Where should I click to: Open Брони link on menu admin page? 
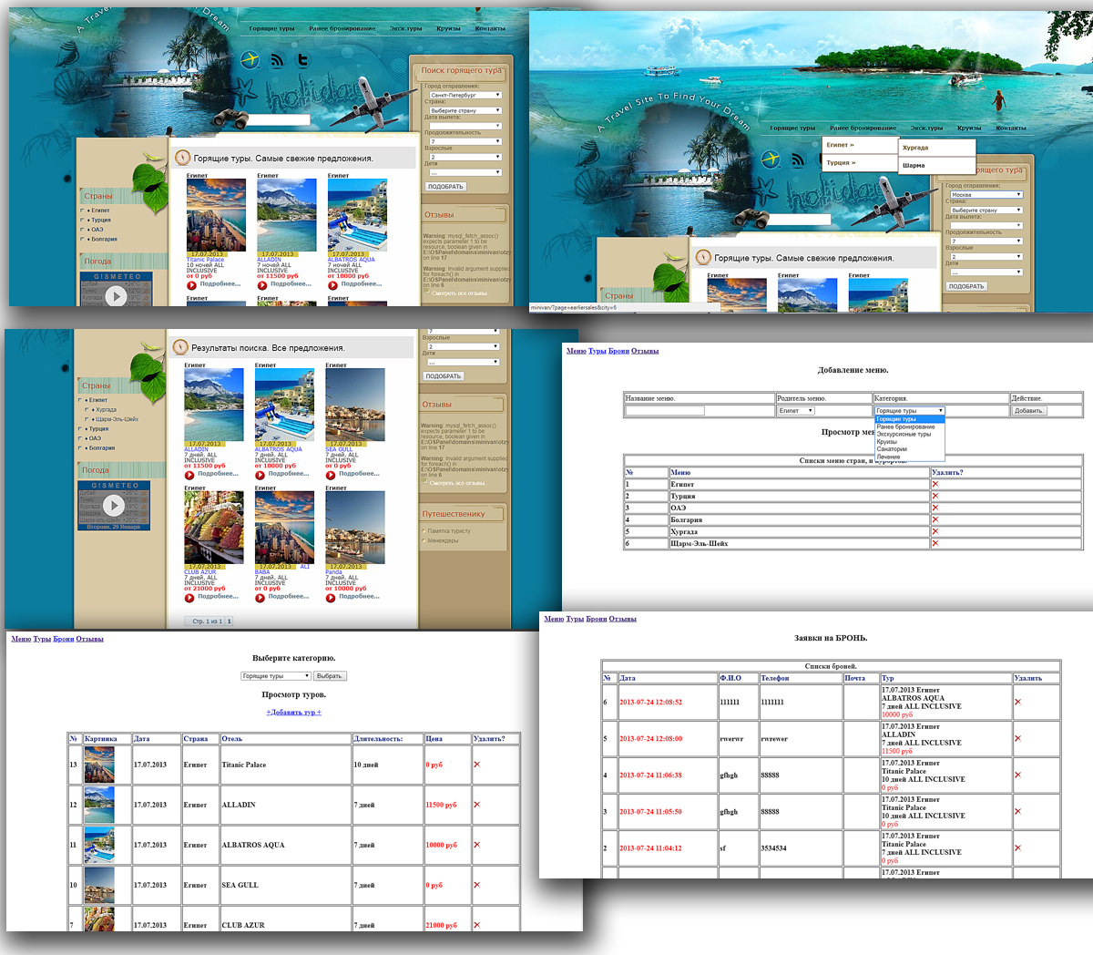point(619,351)
